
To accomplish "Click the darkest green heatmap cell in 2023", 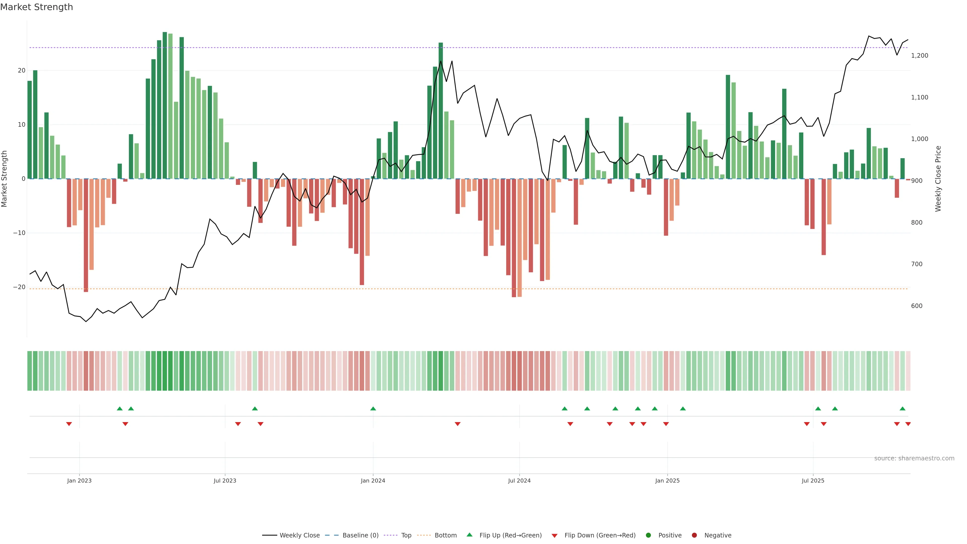I will 165,371.
